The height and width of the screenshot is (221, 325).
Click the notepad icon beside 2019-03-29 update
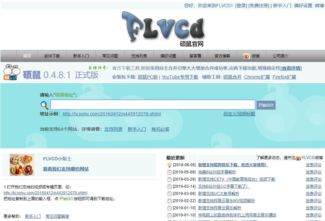click(169, 179)
